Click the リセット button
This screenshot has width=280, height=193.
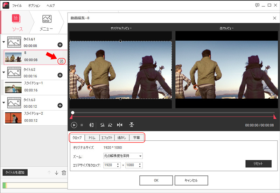point(258,164)
